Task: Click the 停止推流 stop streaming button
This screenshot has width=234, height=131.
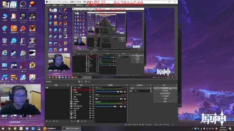Action: click(x=165, y=88)
